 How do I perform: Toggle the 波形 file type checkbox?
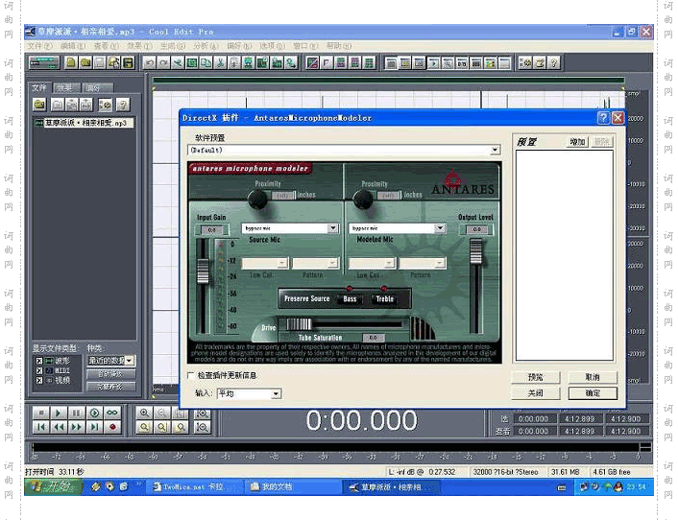pos(39,360)
